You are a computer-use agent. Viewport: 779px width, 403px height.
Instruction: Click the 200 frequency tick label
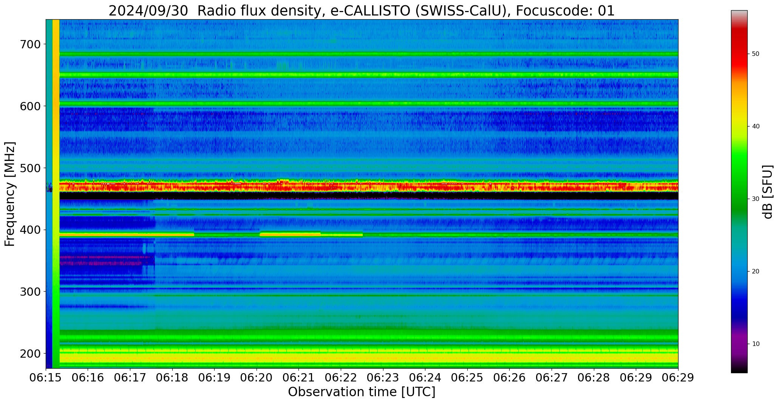click(30, 353)
